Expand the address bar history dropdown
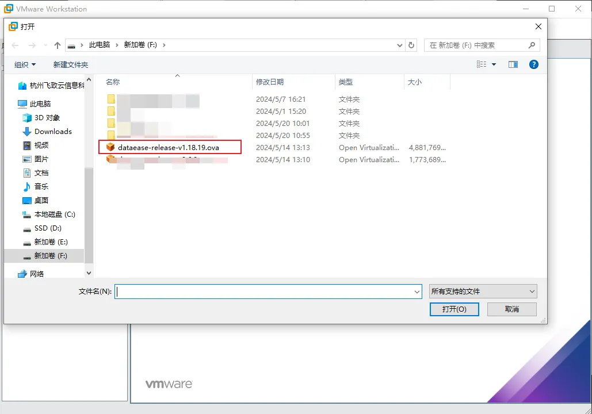The width and height of the screenshot is (592, 414). coord(400,45)
